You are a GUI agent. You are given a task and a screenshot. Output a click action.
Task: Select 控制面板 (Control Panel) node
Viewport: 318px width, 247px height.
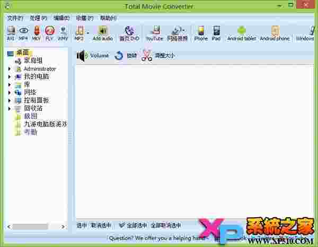(x=37, y=100)
